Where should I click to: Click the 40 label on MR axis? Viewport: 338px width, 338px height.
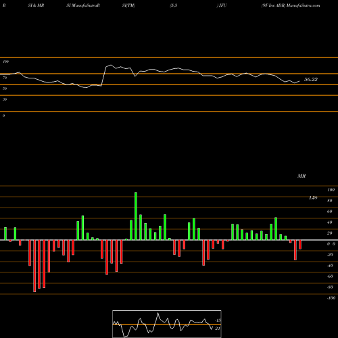click(330, 222)
